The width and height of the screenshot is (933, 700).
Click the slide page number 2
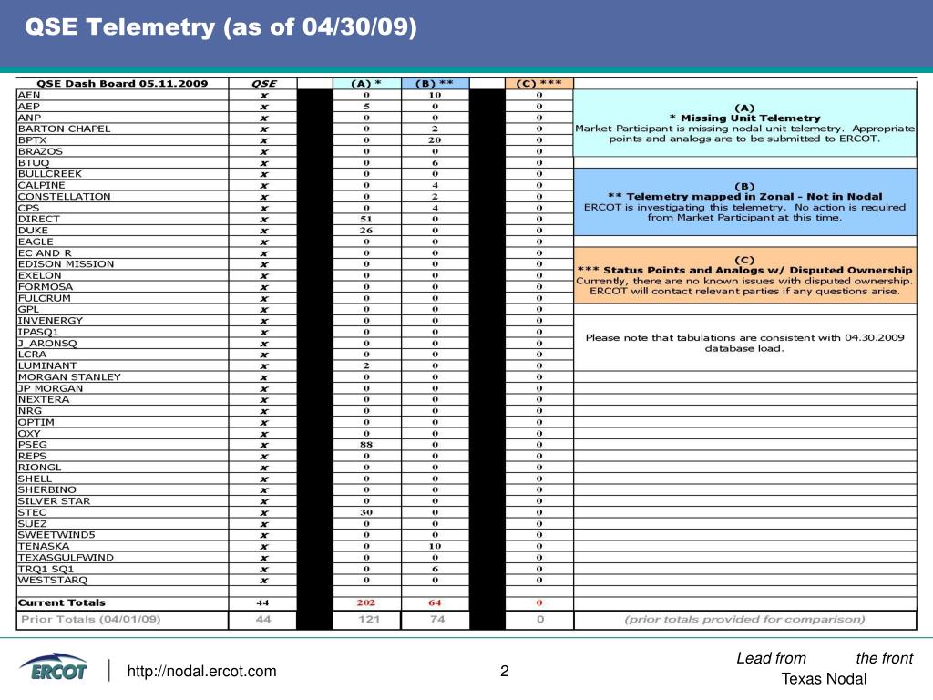[505, 672]
